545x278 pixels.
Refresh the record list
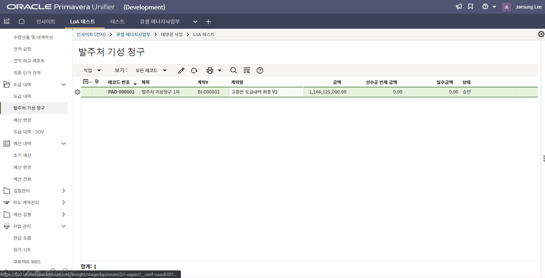pyautogui.click(x=194, y=70)
